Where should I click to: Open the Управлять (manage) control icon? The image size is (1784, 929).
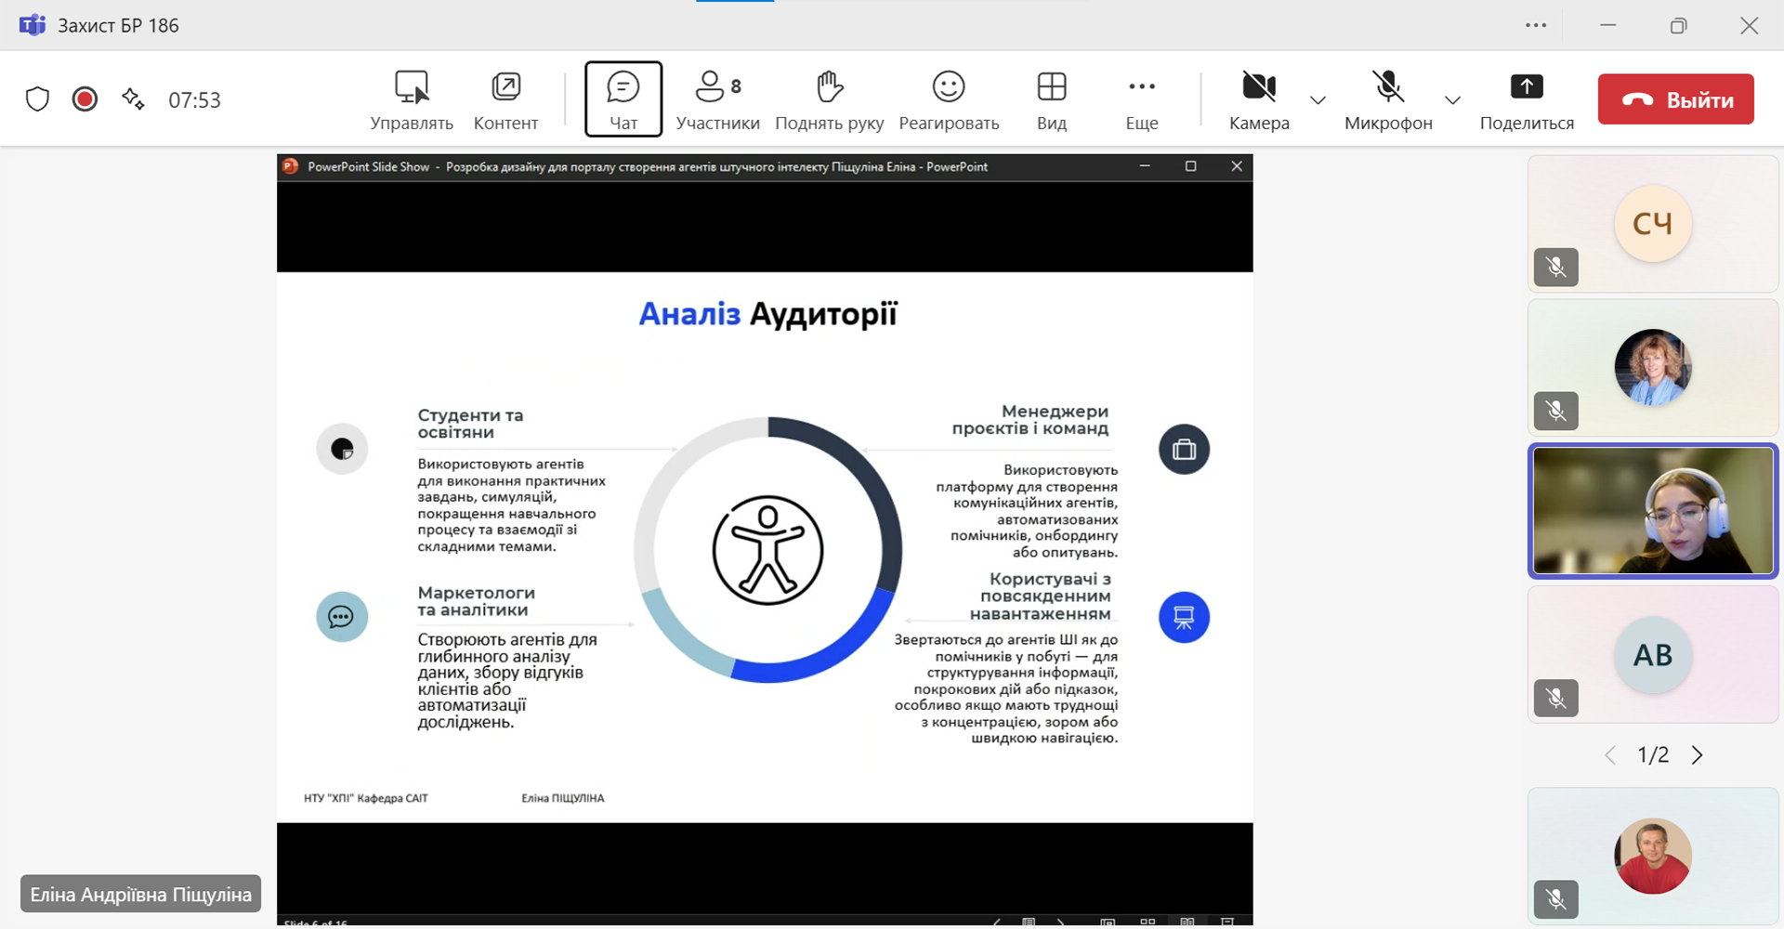[411, 88]
